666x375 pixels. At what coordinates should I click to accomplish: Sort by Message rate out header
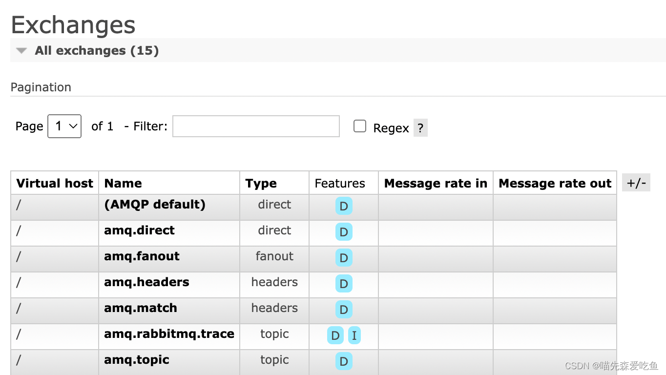pos(555,184)
